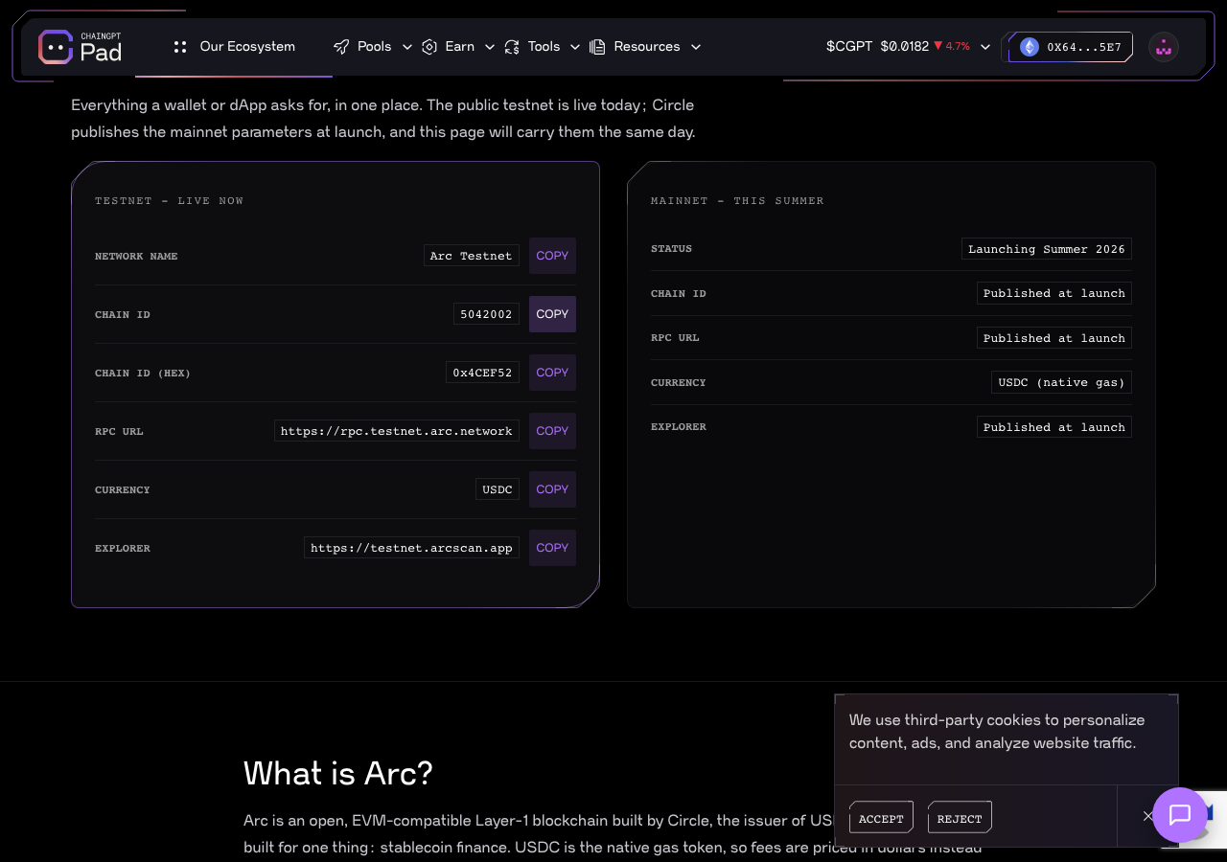1227x862 pixels.
Task: Open the profile avatar icon
Action: click(1164, 47)
